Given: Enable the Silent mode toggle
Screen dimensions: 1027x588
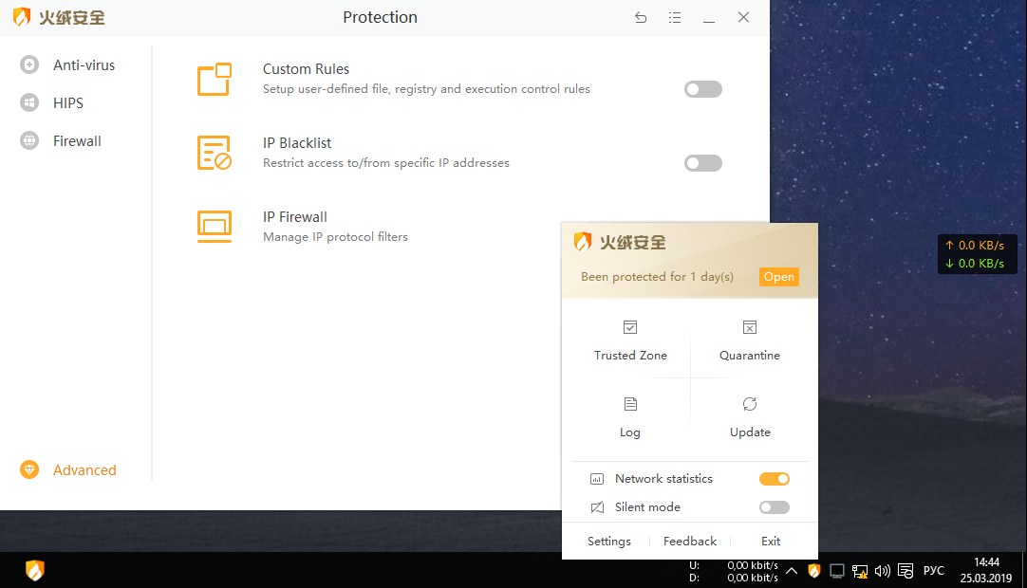Looking at the screenshot, I should point(775,507).
